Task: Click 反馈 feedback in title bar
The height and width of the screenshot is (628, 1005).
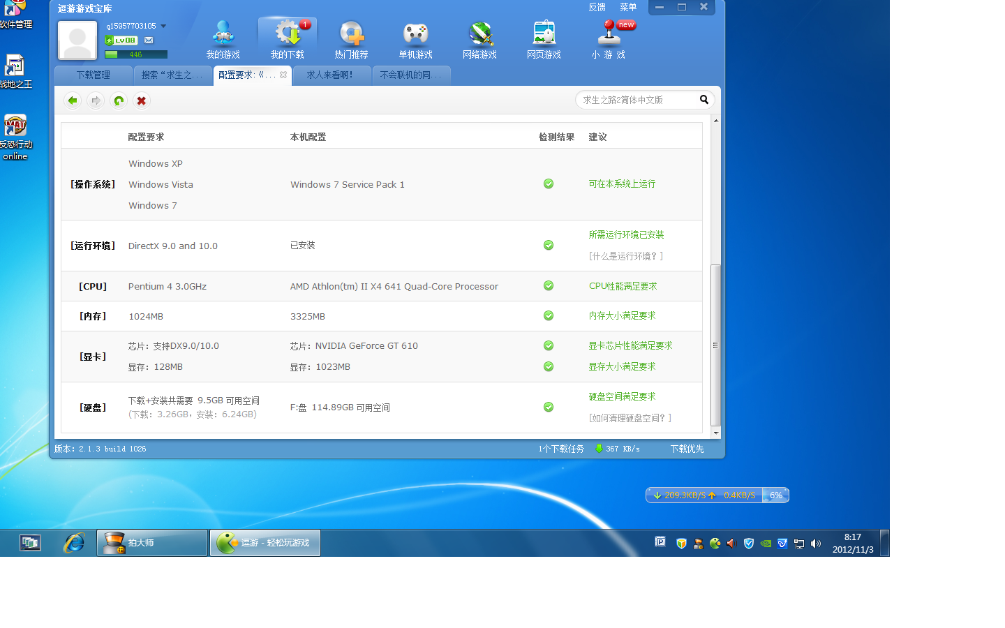Action: pos(597,7)
